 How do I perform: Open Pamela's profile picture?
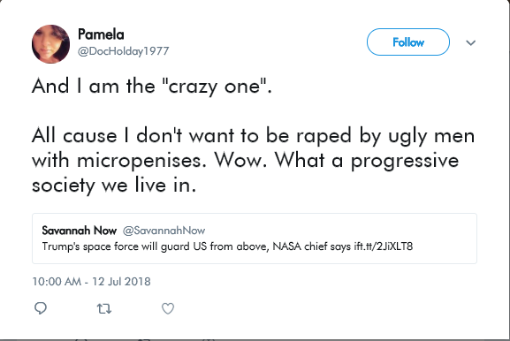point(50,44)
